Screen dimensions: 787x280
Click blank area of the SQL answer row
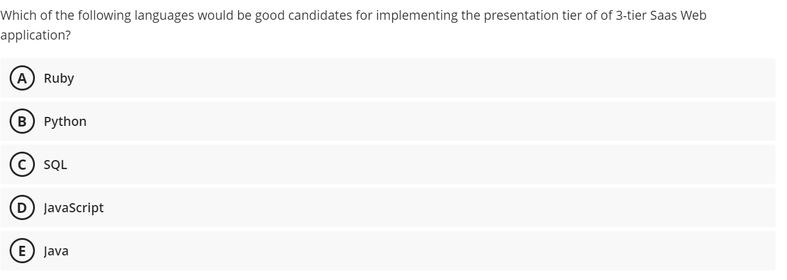click(421, 164)
